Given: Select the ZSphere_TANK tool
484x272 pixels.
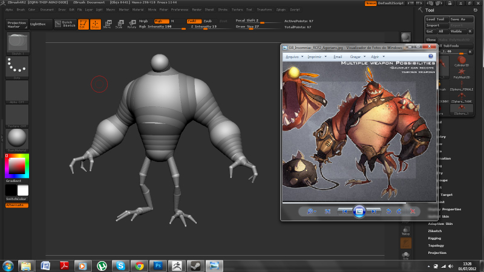Looking at the screenshot, I should 462,97.
